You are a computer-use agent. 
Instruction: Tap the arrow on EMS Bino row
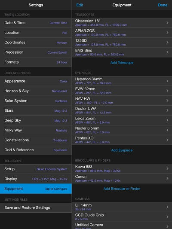pyautogui.click(x=167, y=52)
